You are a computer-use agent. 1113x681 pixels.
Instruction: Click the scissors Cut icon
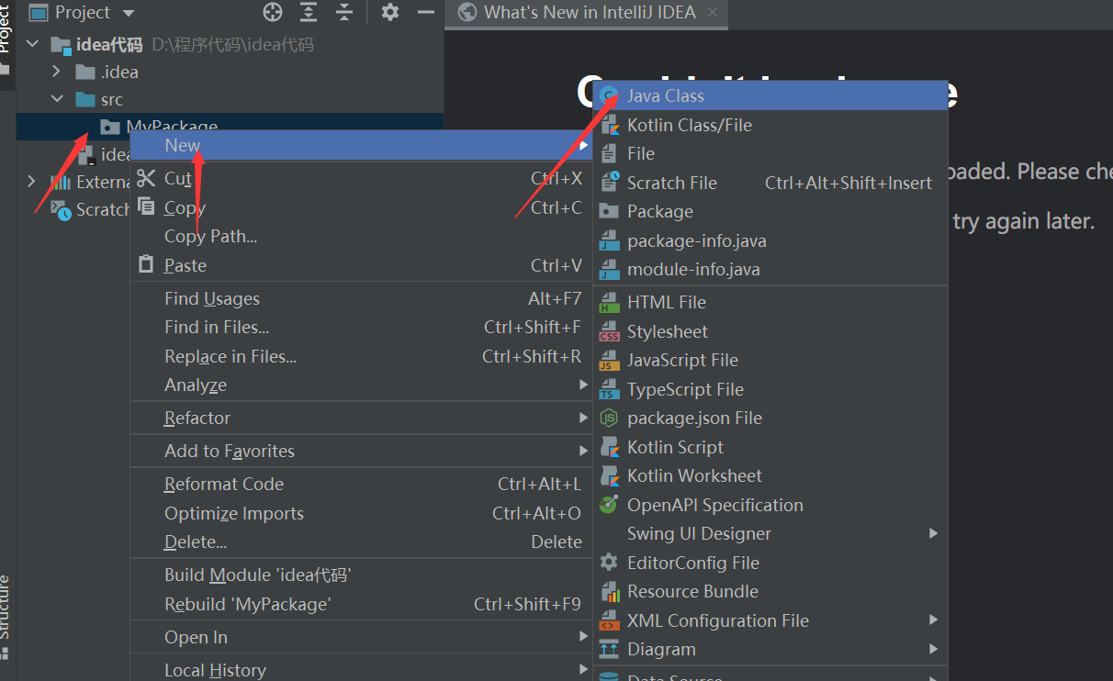coord(146,178)
